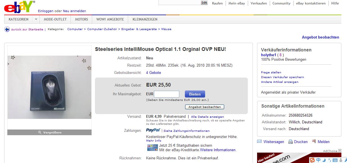
Task: Click the printer icon next to Drucken
Action: [291, 142]
